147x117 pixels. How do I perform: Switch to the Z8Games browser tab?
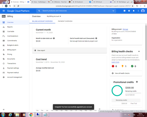[61, 2]
